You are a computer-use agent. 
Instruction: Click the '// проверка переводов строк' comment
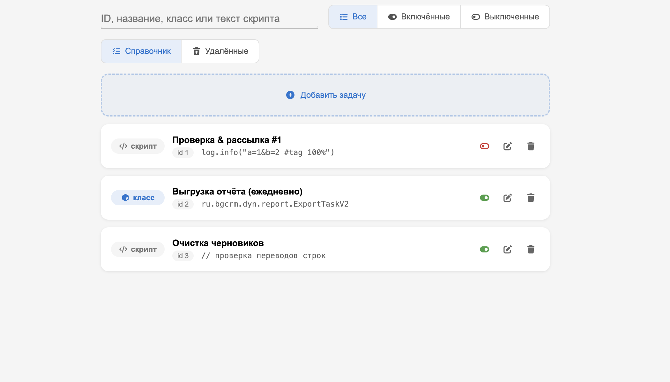pyautogui.click(x=264, y=256)
